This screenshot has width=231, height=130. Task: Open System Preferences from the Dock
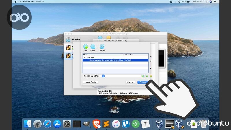pos(67,124)
